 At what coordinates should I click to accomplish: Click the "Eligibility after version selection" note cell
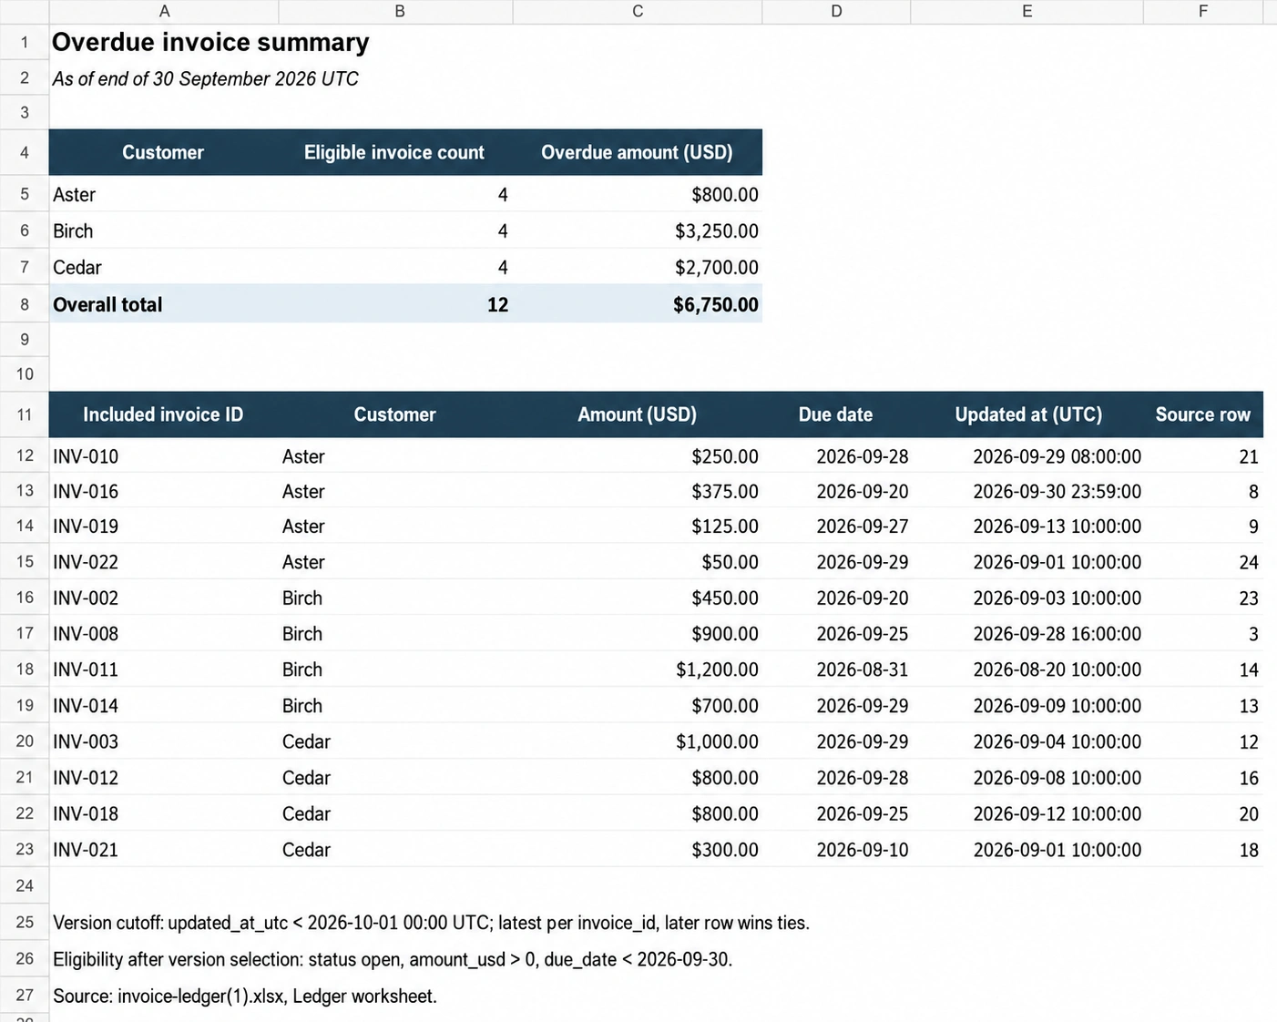click(x=393, y=959)
